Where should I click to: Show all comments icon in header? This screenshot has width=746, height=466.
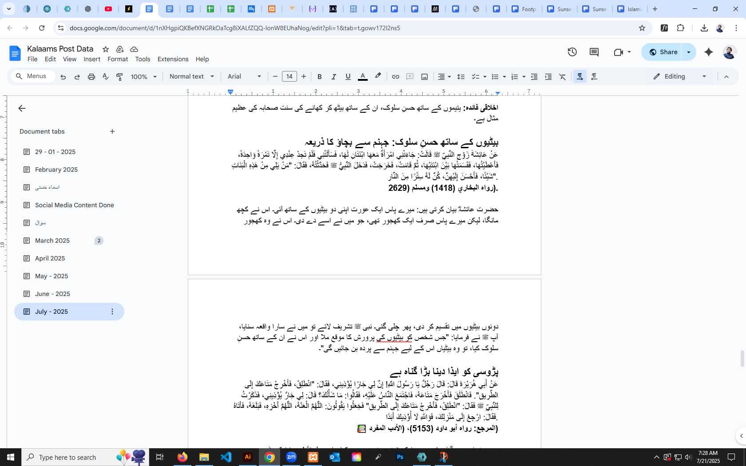594,52
